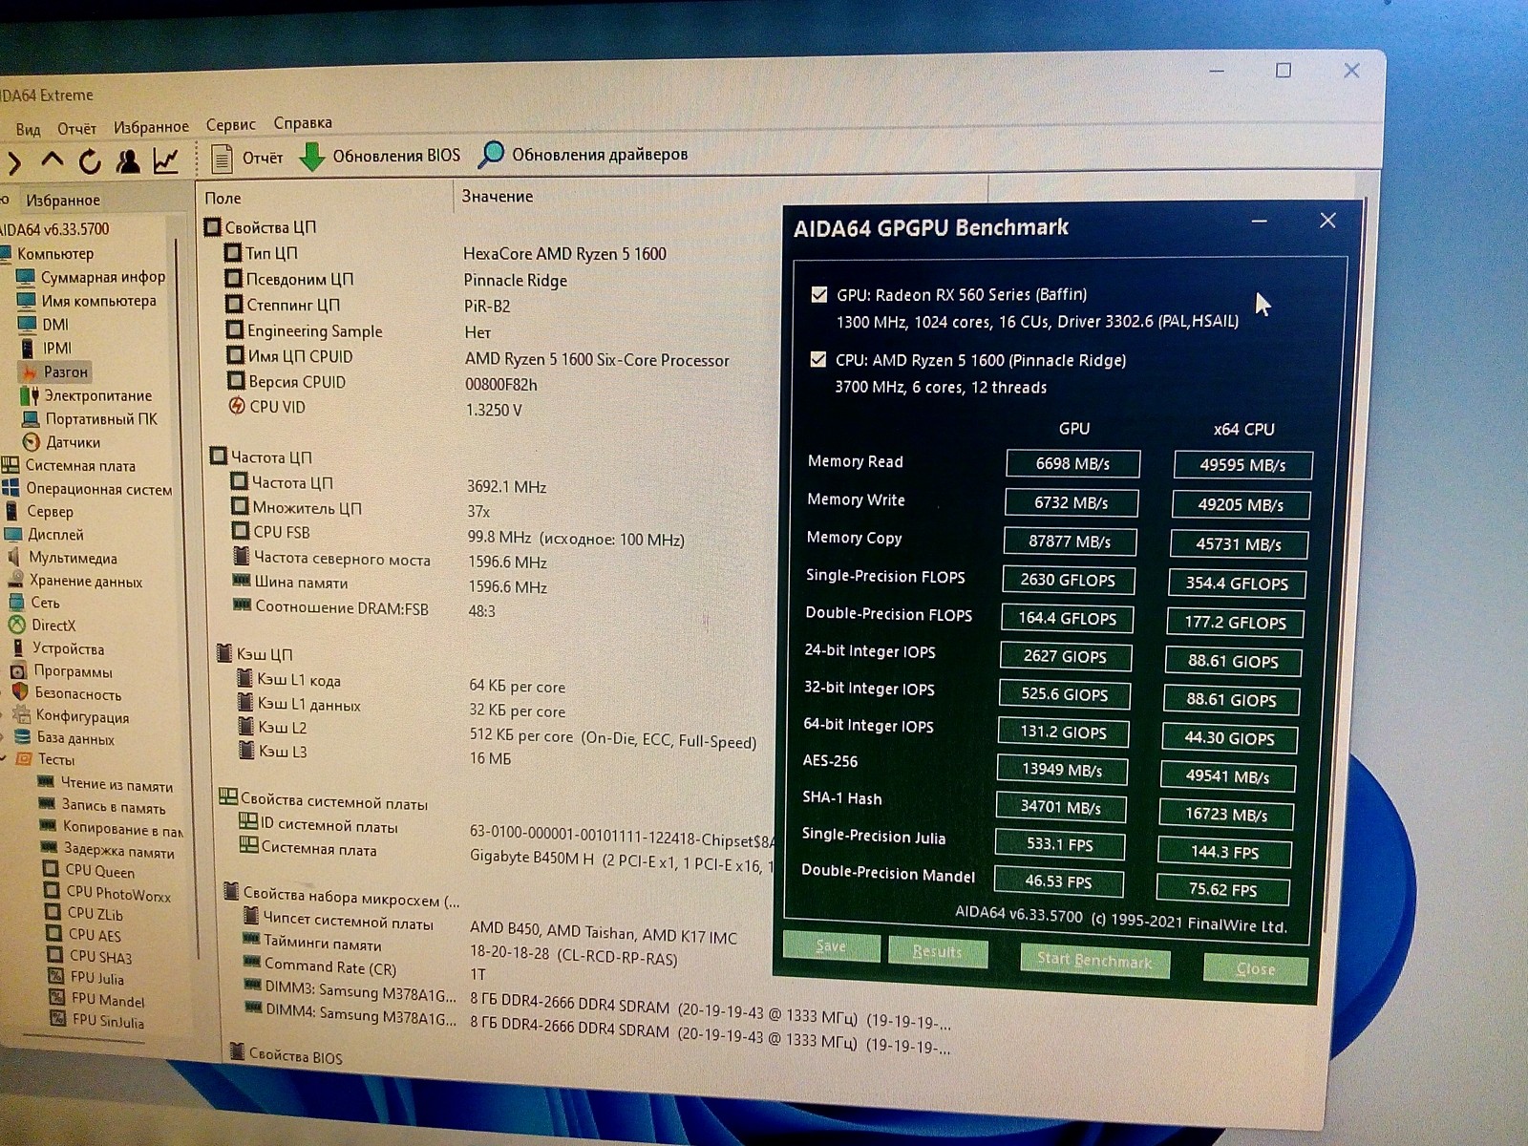Expand the Системная плата tree node
The width and height of the screenshot is (1528, 1146).
(x=11, y=466)
